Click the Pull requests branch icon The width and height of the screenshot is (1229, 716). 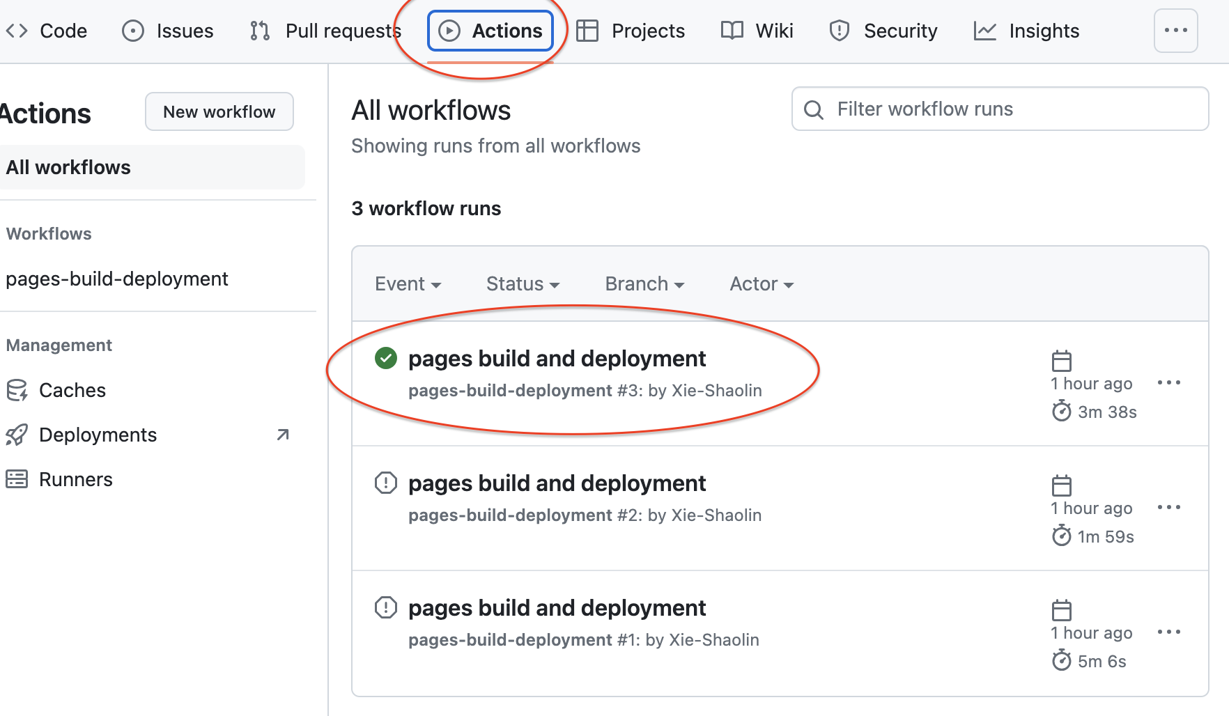tap(260, 31)
